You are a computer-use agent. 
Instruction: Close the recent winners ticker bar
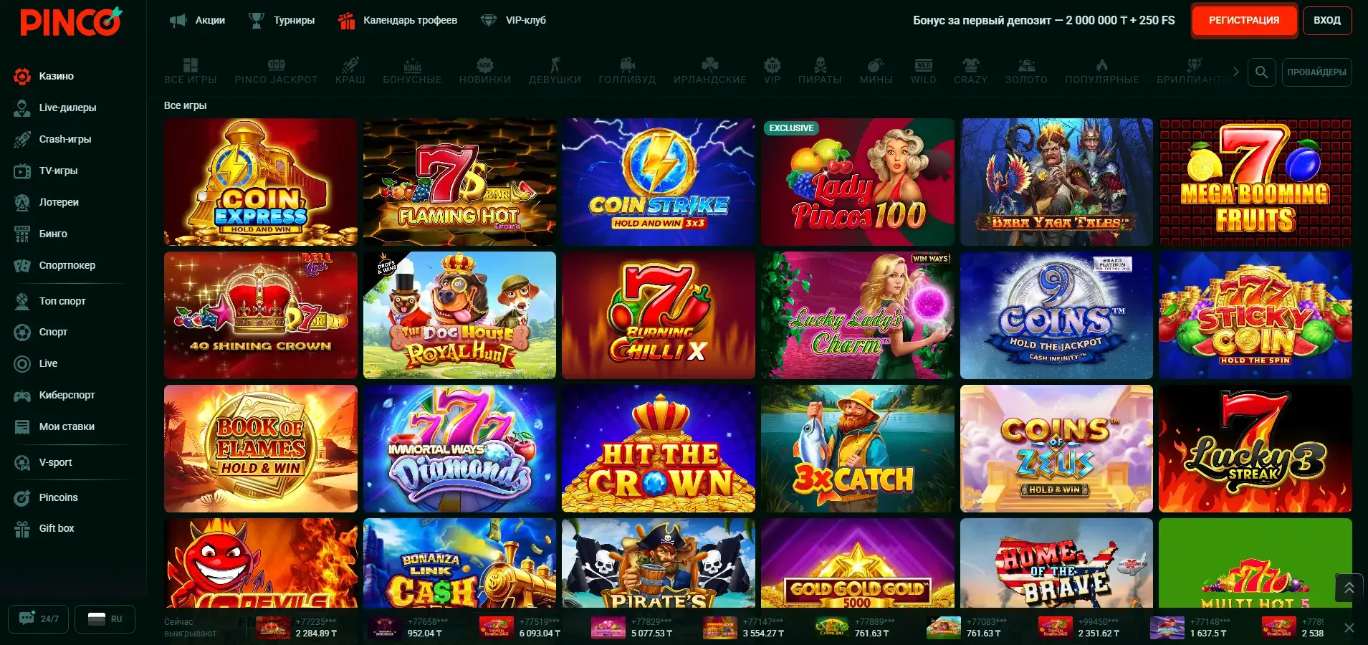coord(1349,628)
